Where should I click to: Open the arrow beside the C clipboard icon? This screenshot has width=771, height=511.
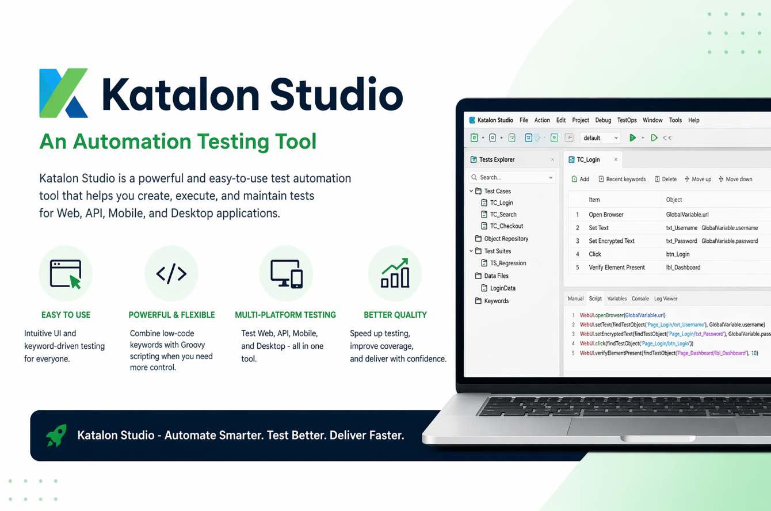tap(483, 138)
